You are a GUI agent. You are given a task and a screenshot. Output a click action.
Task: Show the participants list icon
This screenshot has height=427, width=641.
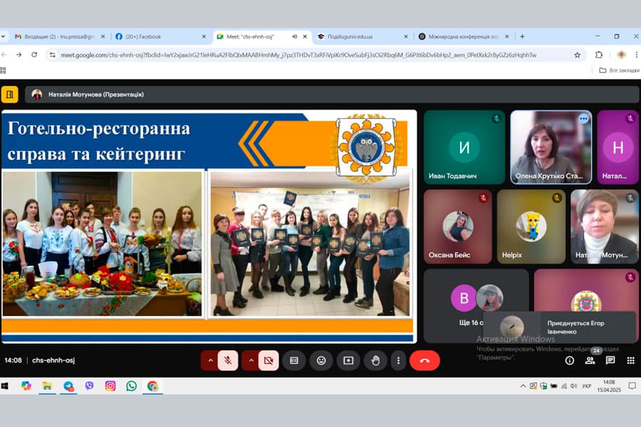click(590, 361)
